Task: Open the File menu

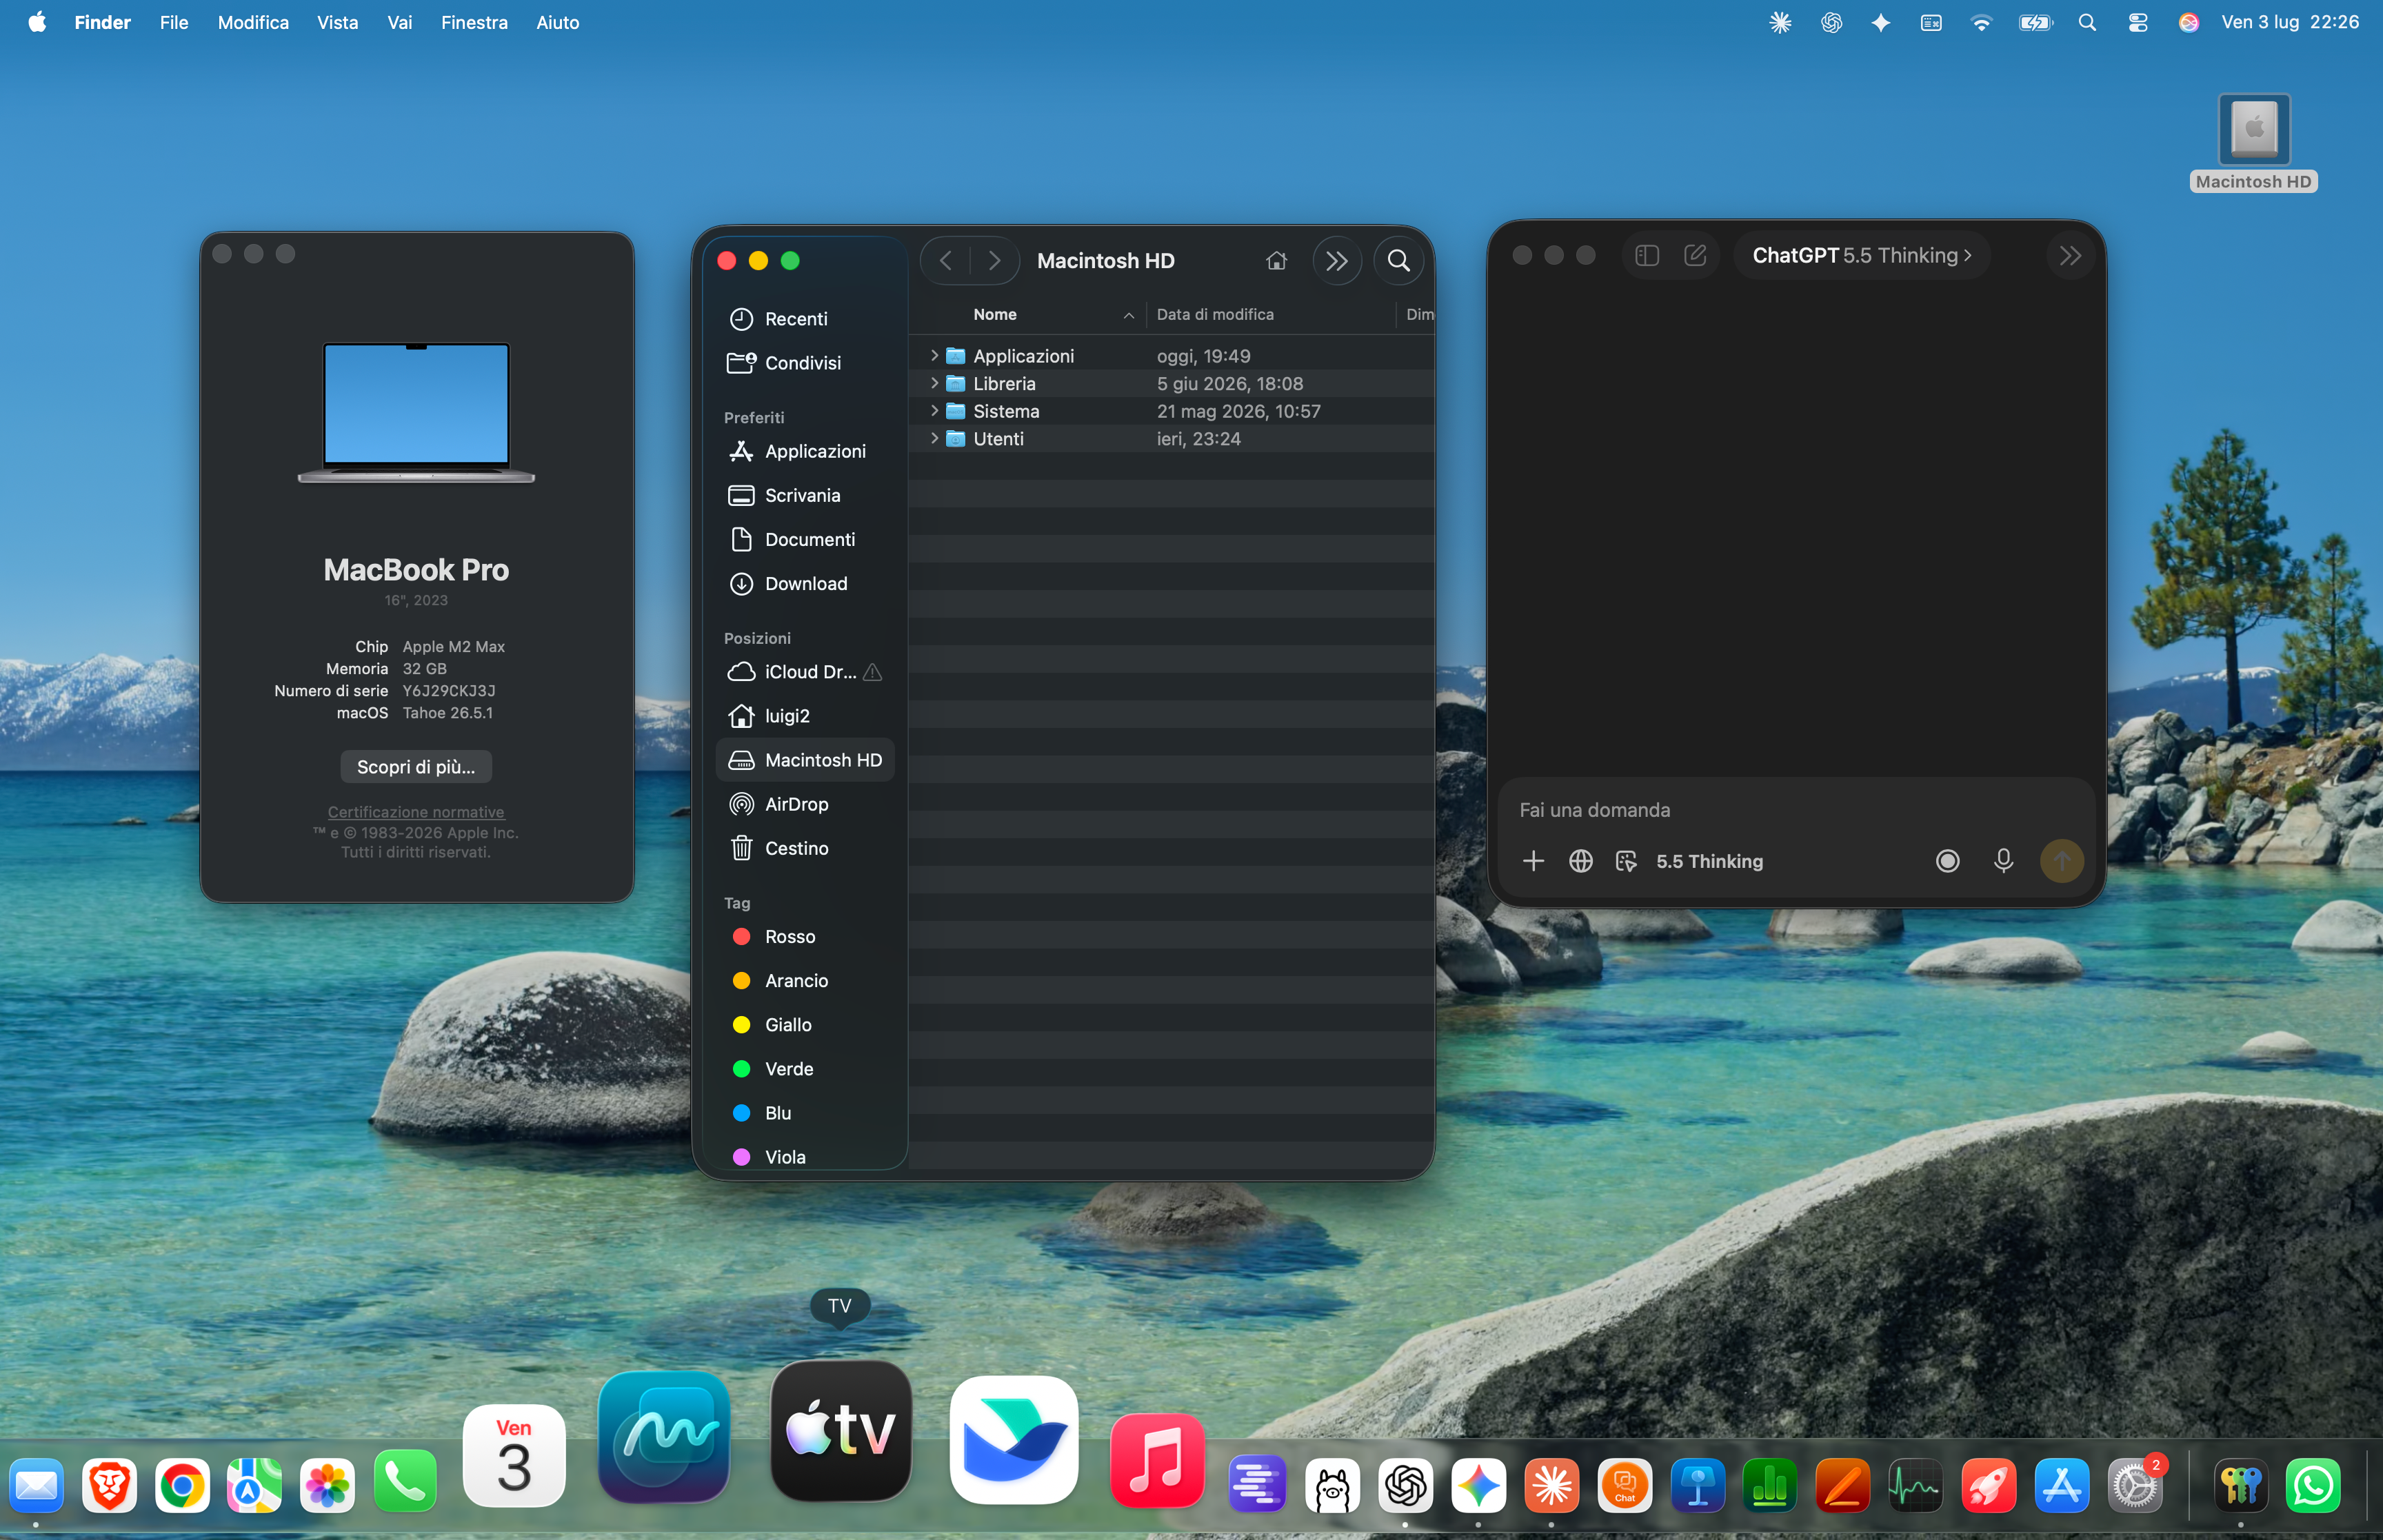Action: pyautogui.click(x=174, y=22)
